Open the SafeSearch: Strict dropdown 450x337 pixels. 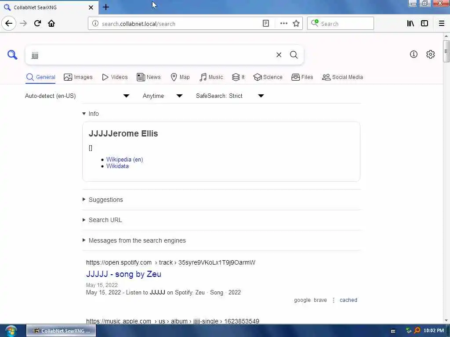[x=230, y=96]
